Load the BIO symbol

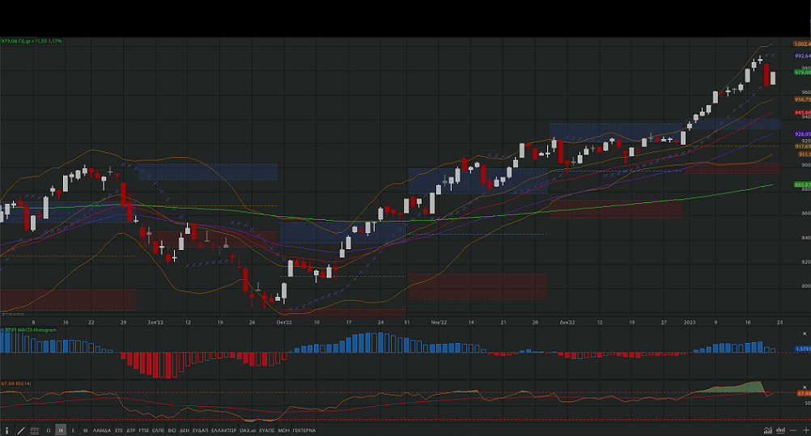[172, 430]
